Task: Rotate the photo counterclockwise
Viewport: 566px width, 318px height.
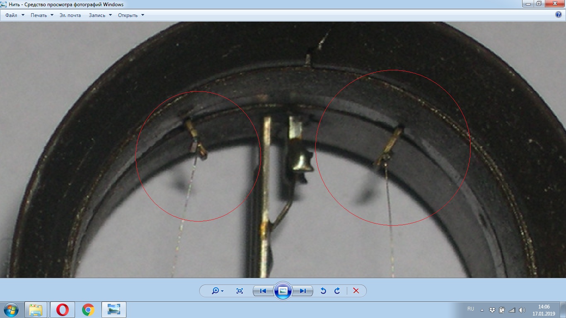Action: click(323, 291)
